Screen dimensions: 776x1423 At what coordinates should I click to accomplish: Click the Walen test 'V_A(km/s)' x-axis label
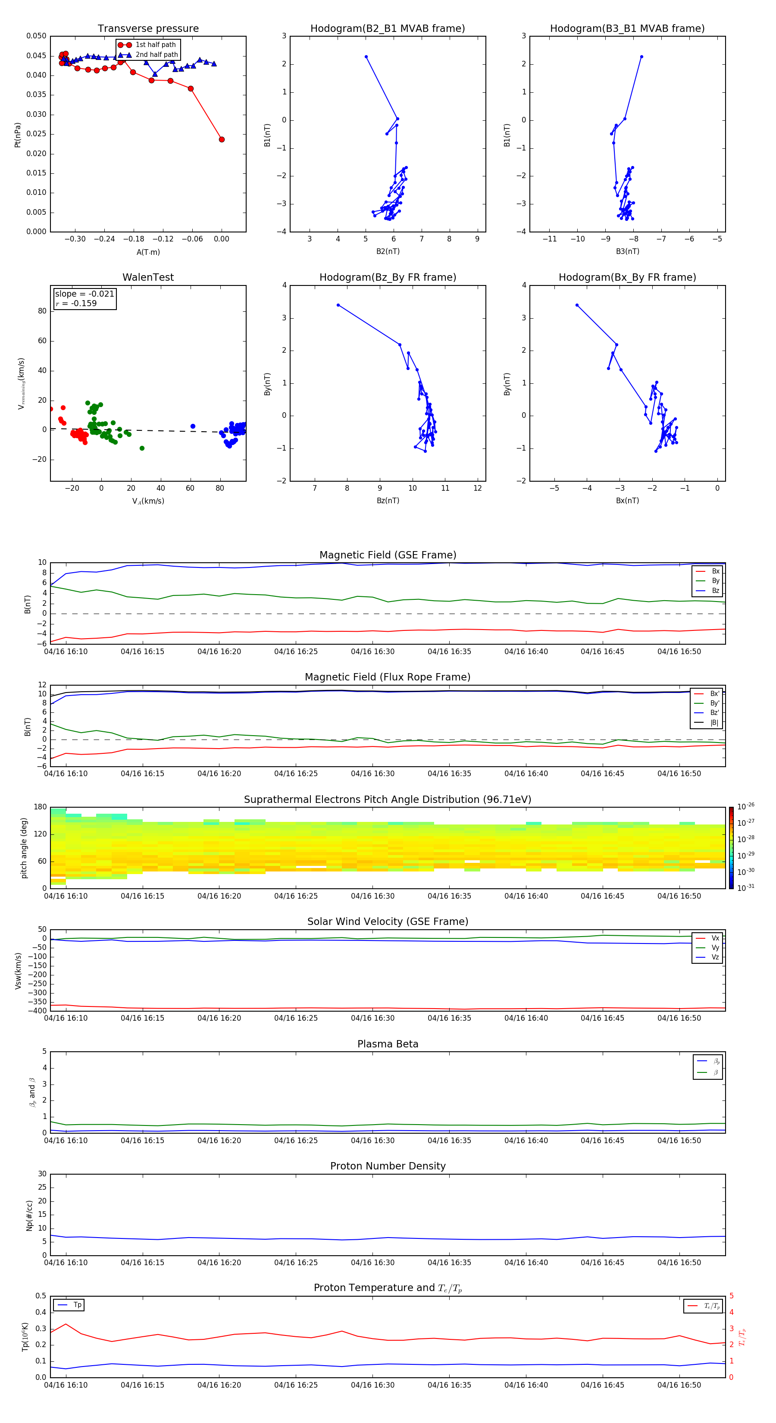tap(148, 501)
